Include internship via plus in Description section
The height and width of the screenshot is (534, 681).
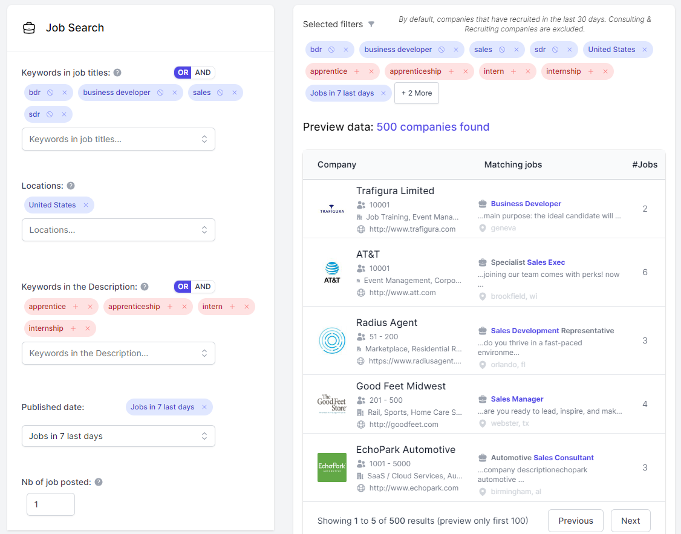tap(73, 328)
